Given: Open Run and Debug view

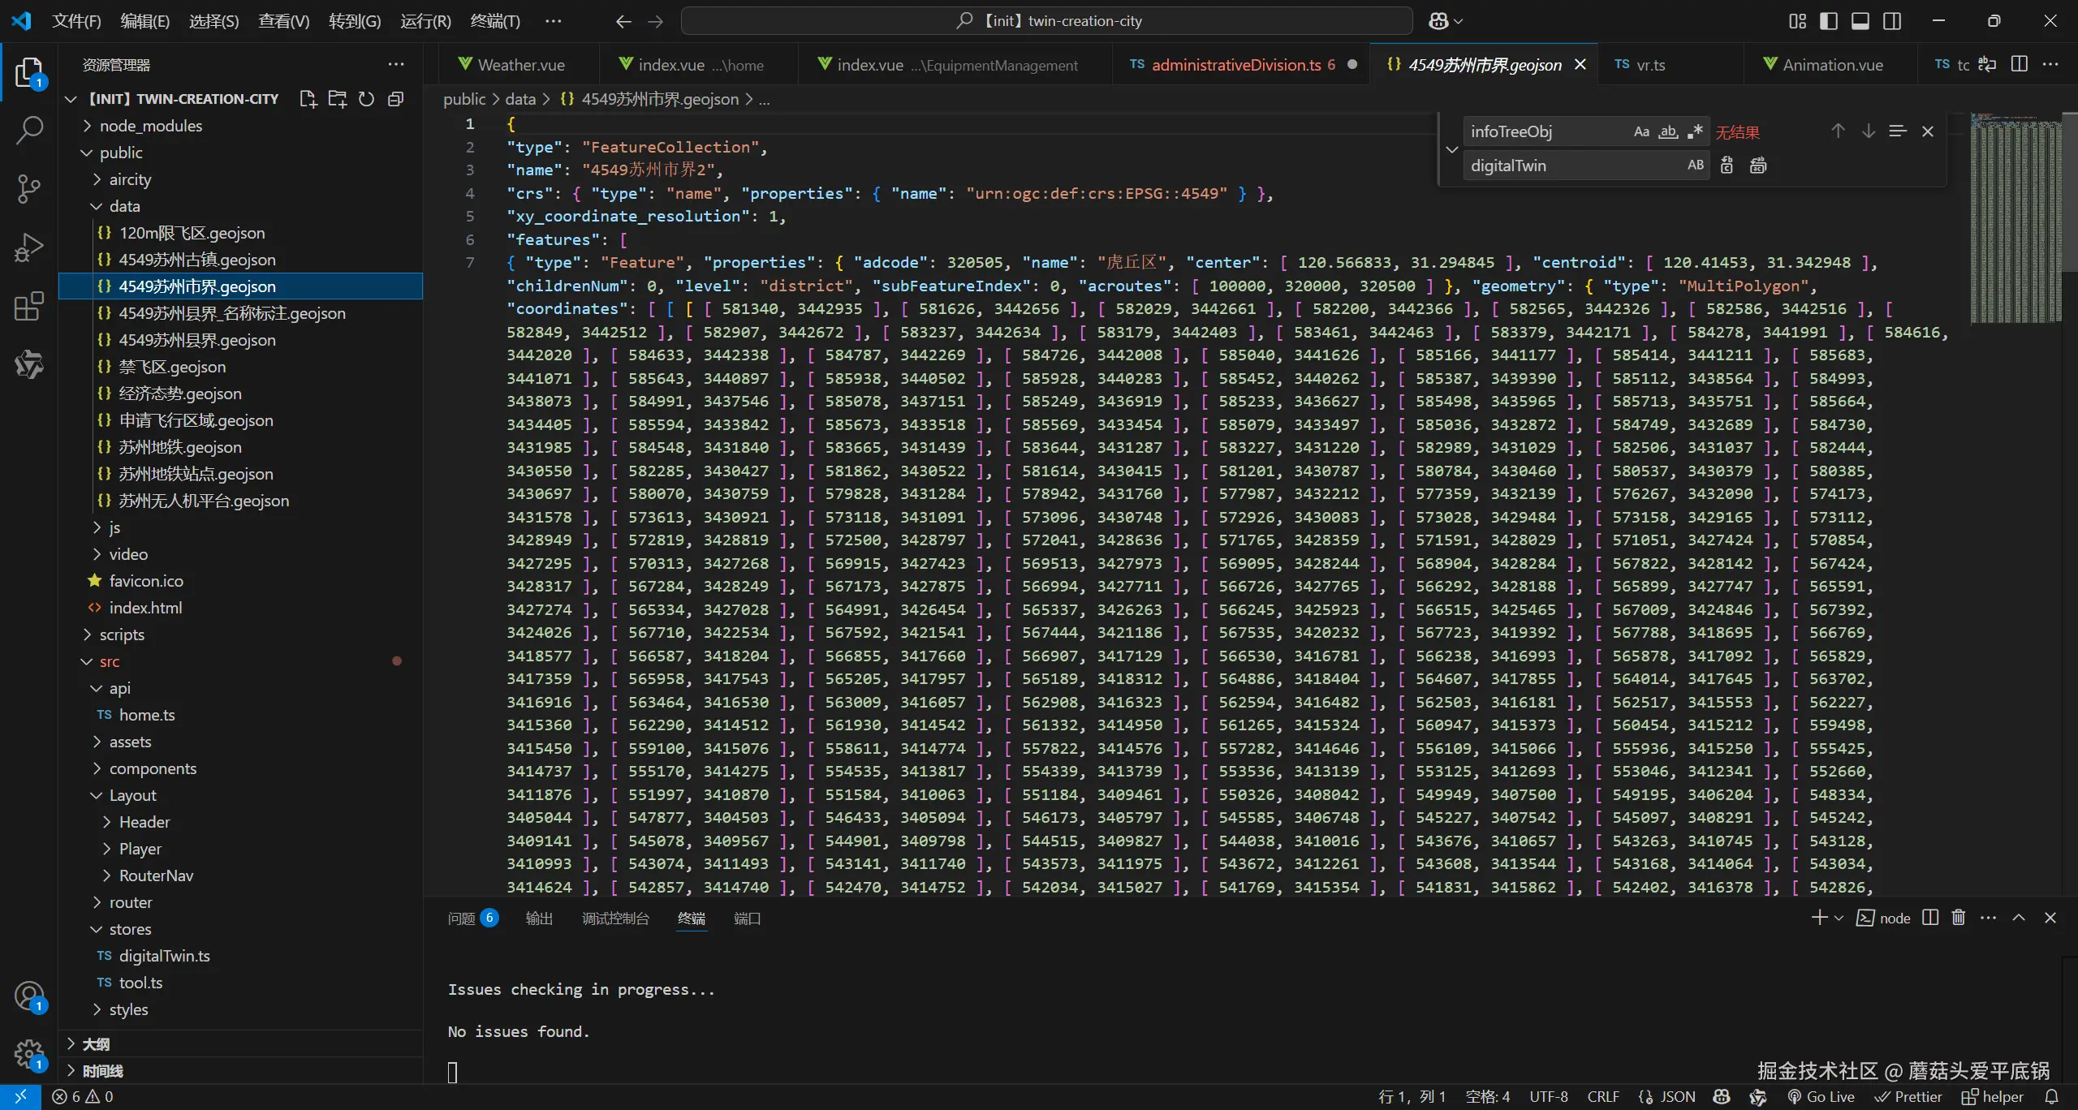Looking at the screenshot, I should pyautogui.click(x=29, y=247).
